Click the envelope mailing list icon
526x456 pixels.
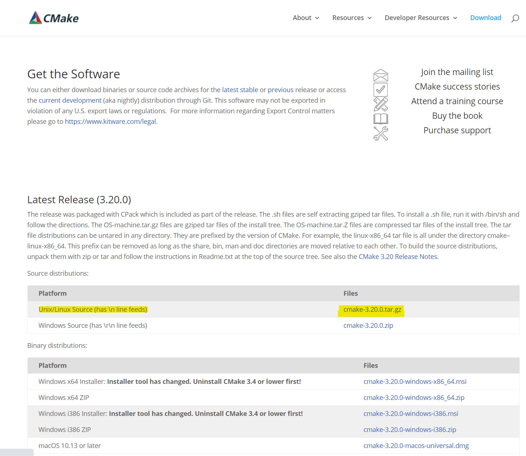(380, 75)
